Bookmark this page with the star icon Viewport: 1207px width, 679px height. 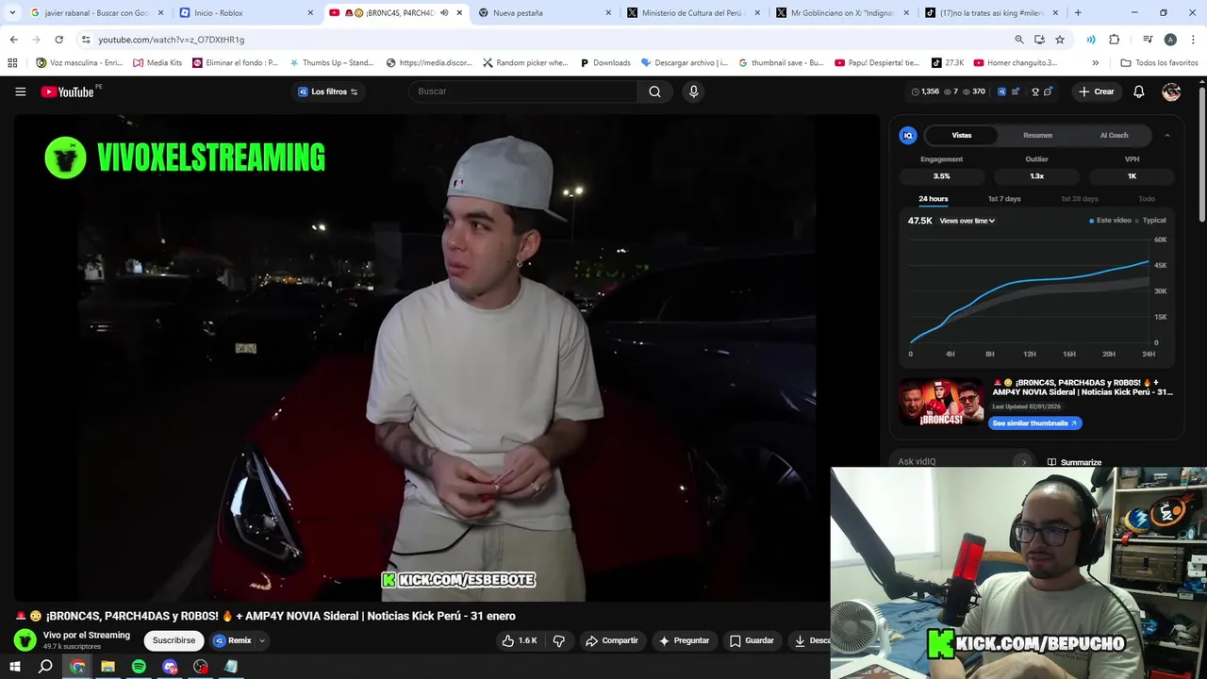point(1060,40)
